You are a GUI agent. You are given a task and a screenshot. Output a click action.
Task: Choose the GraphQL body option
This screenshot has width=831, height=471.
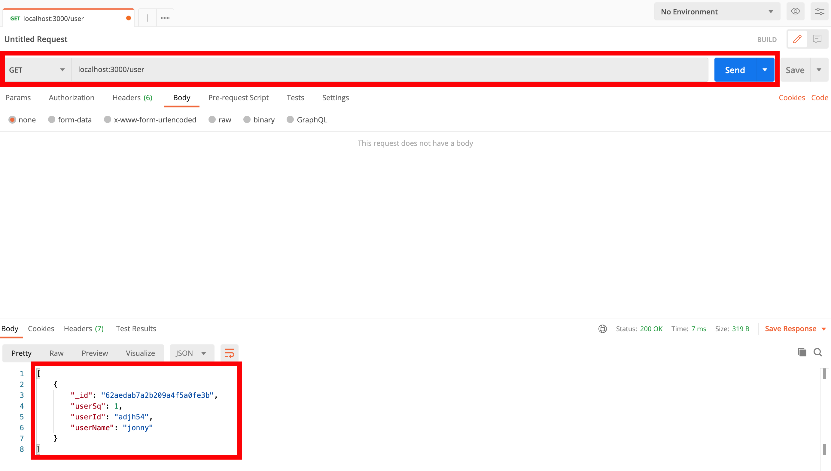[x=290, y=120]
